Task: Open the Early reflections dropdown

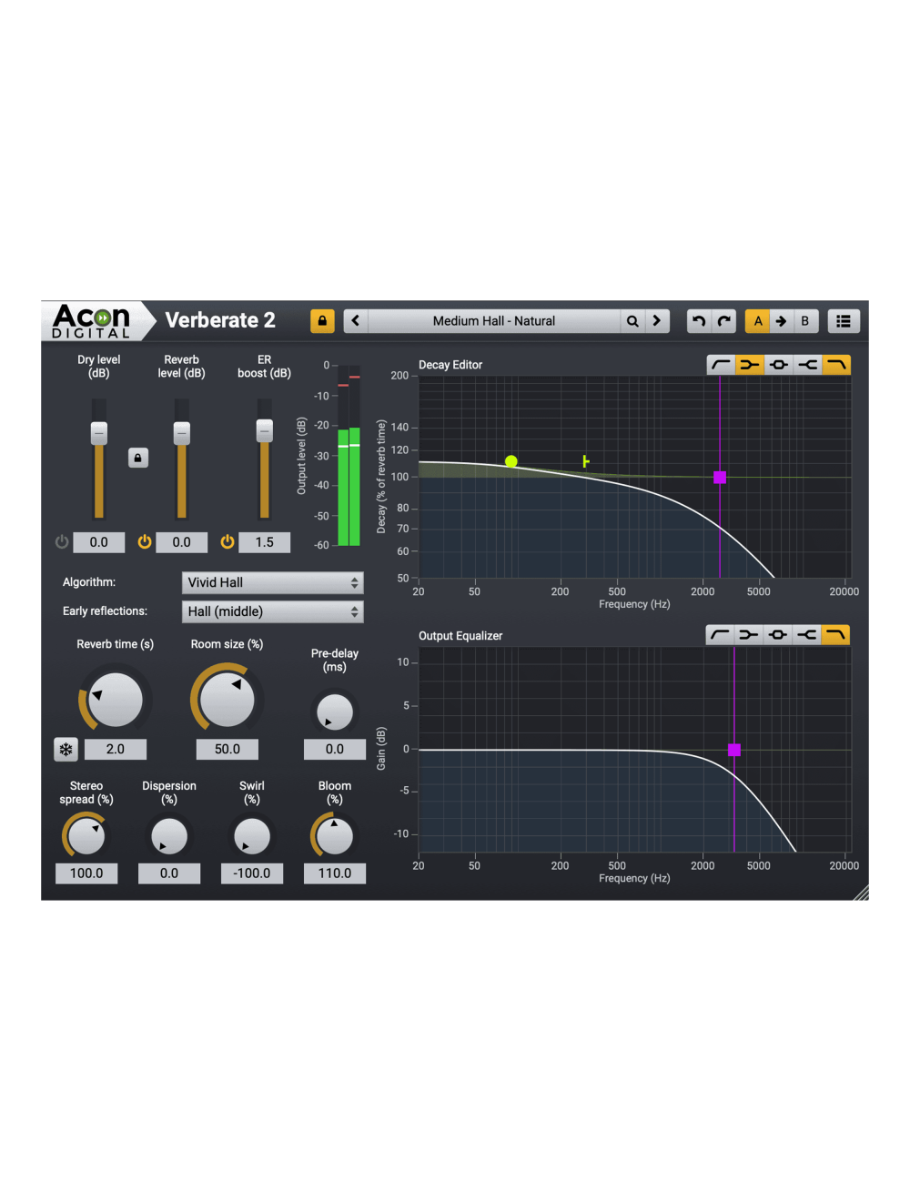Action: coord(271,611)
